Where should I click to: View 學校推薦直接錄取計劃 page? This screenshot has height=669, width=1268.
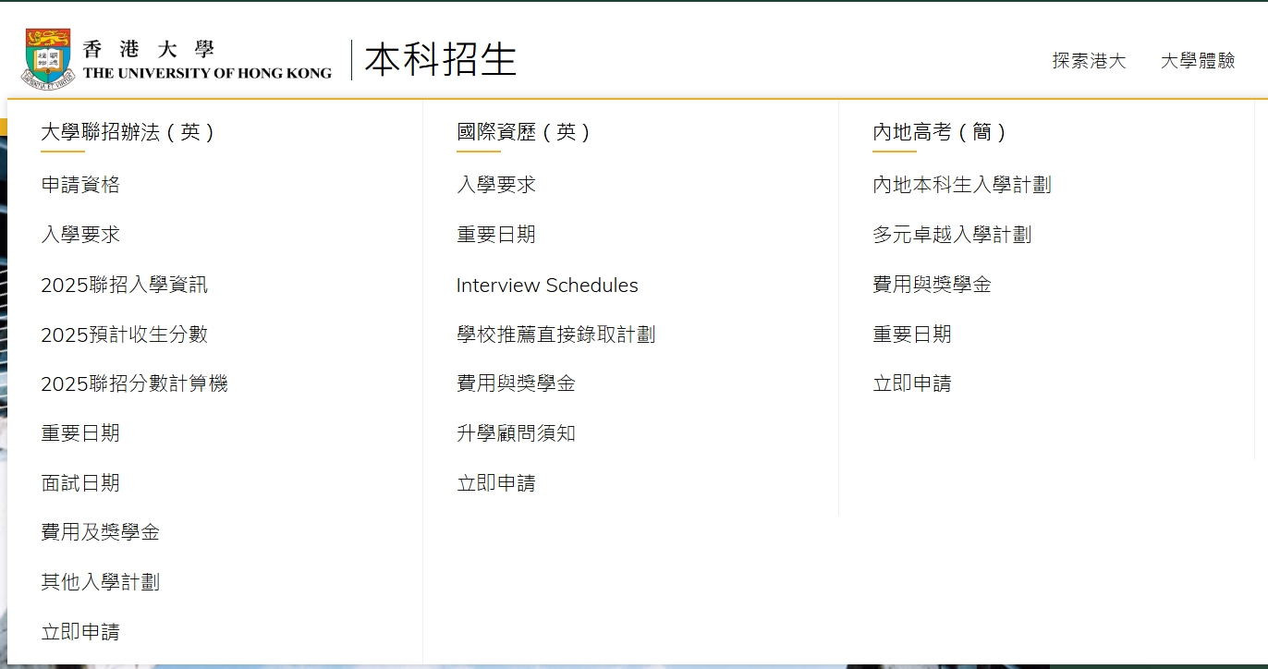[557, 334]
